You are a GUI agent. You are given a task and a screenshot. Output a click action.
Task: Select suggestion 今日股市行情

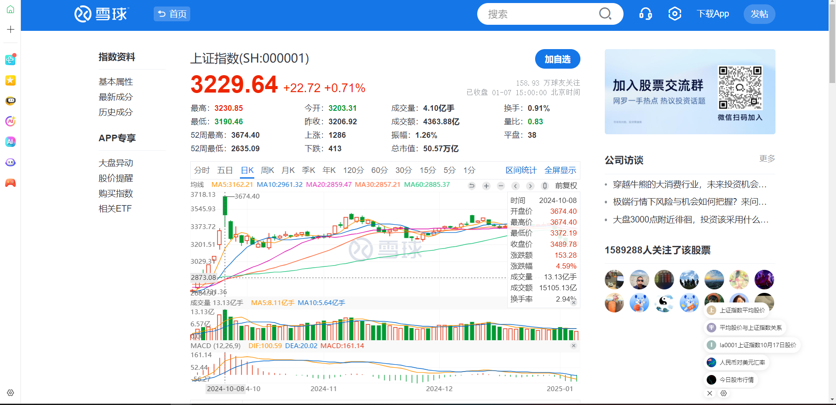point(731,380)
